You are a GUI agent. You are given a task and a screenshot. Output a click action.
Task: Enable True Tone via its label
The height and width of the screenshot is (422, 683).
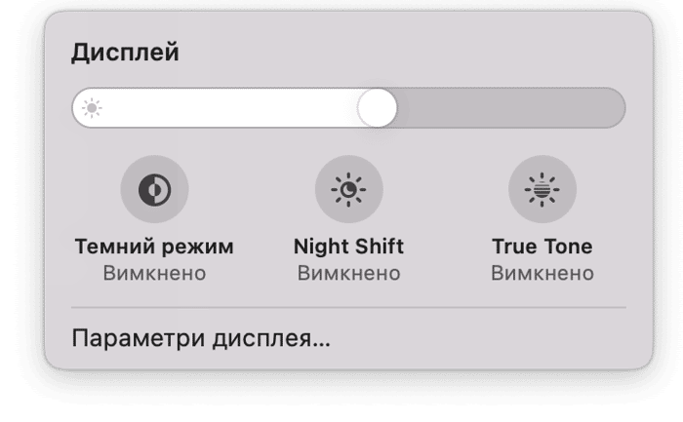coord(542,247)
